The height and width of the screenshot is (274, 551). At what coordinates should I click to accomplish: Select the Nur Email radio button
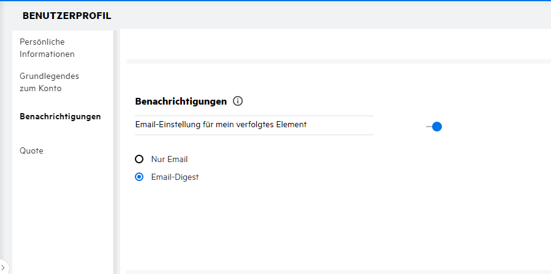click(x=140, y=159)
